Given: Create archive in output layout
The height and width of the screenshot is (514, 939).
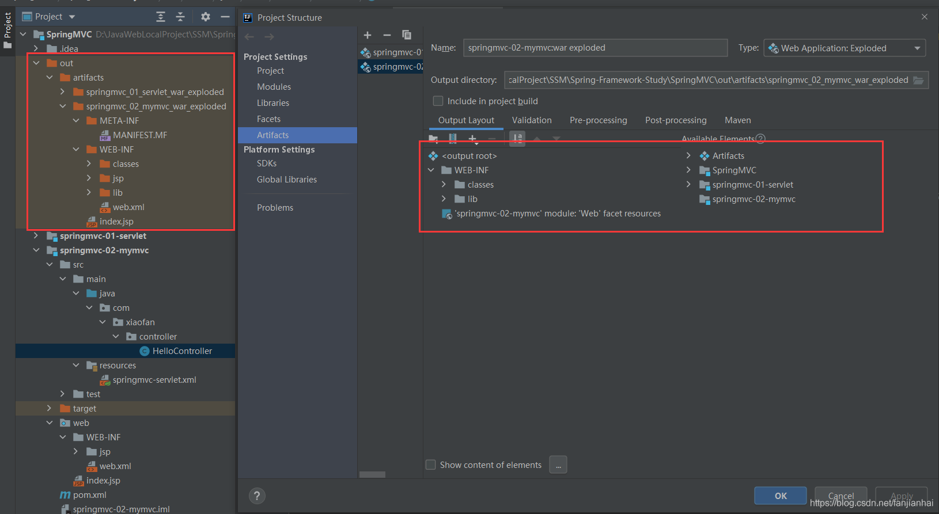Looking at the screenshot, I should click(453, 139).
